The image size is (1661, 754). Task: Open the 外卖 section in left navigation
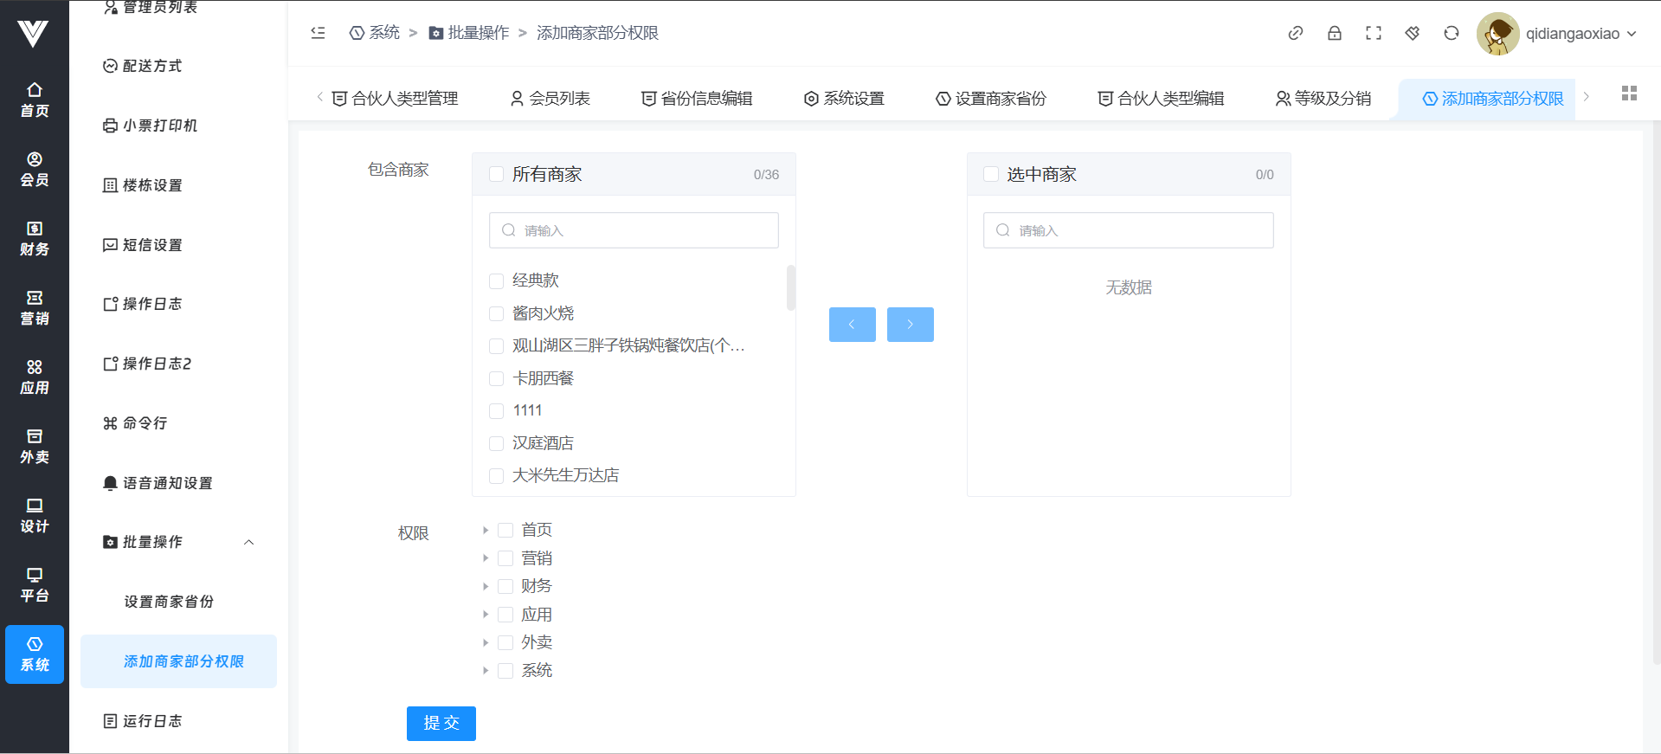(35, 446)
